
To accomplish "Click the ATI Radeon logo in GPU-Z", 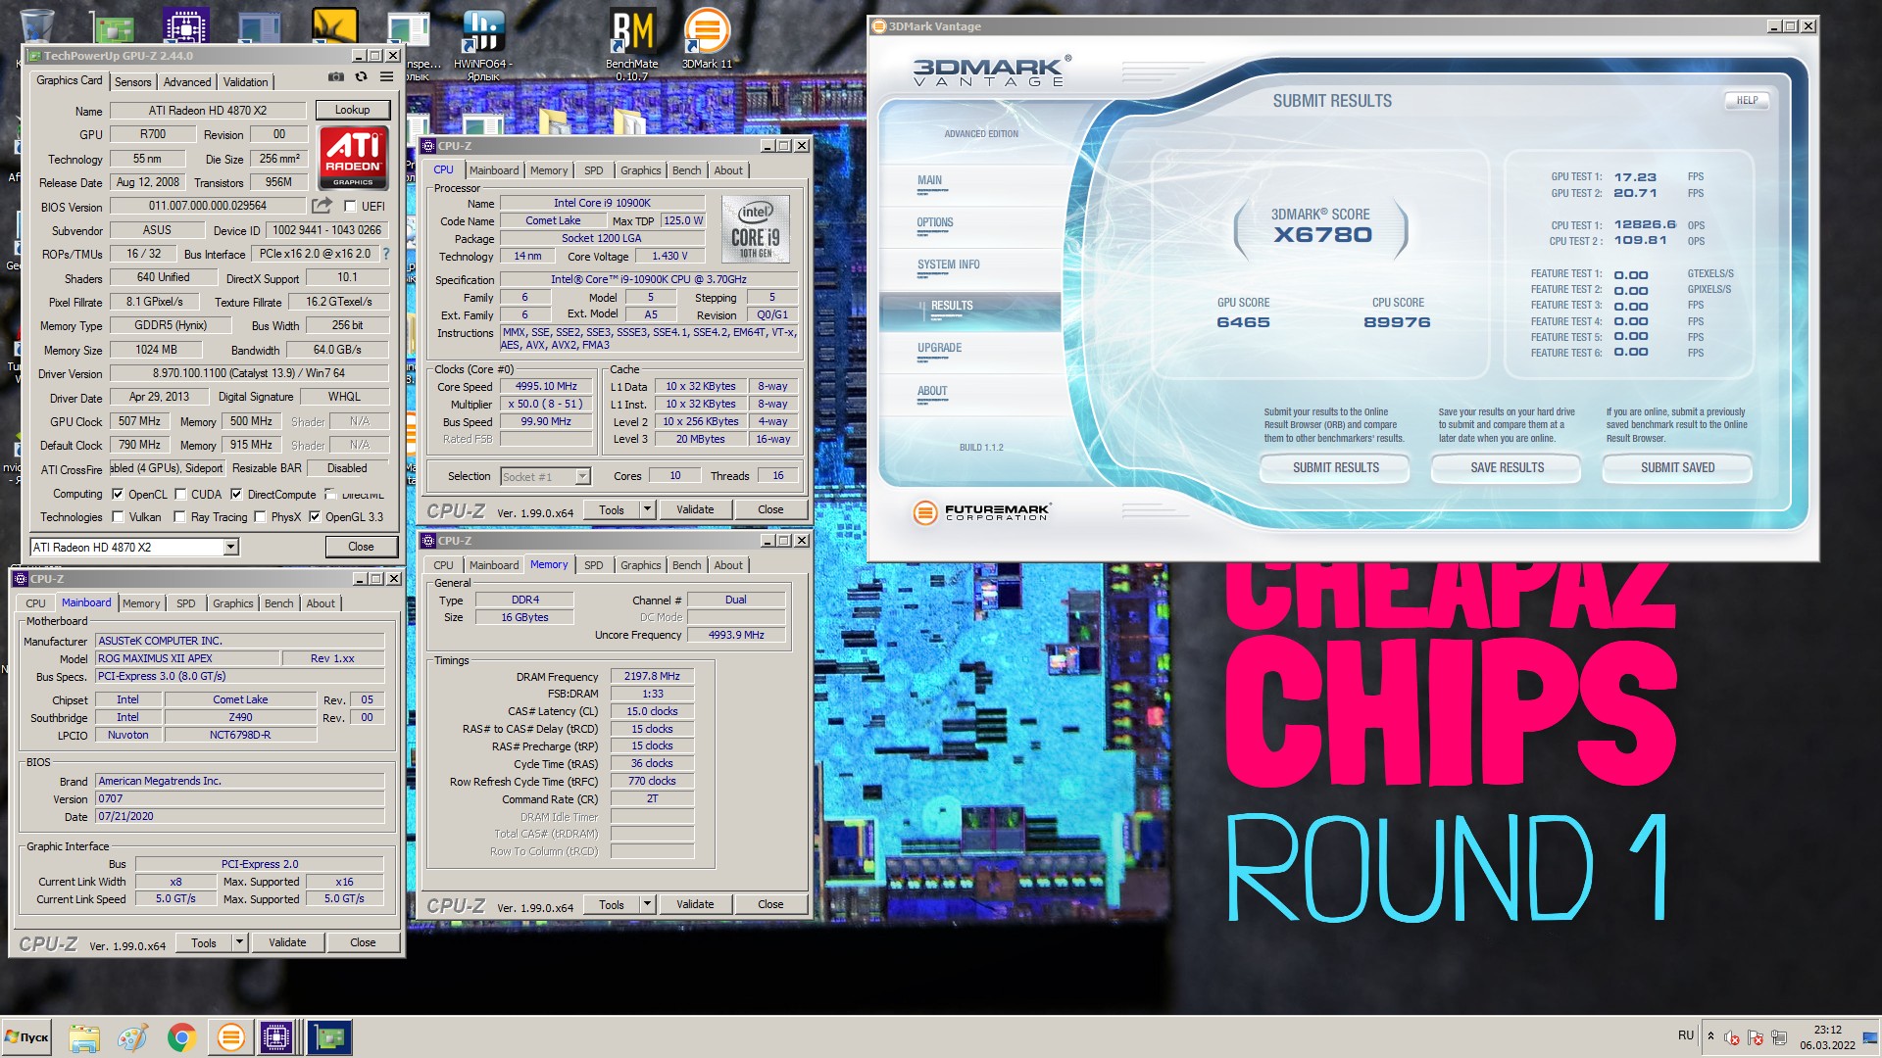I will click(353, 157).
